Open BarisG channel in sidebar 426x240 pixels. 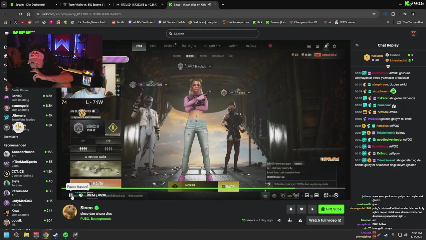[28, 98]
